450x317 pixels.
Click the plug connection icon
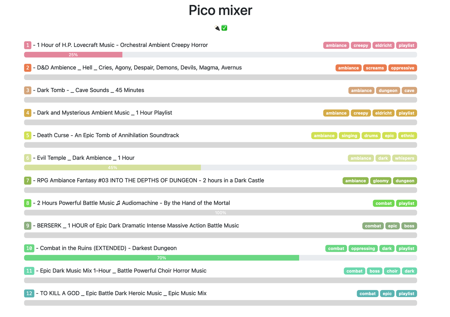[217, 27]
